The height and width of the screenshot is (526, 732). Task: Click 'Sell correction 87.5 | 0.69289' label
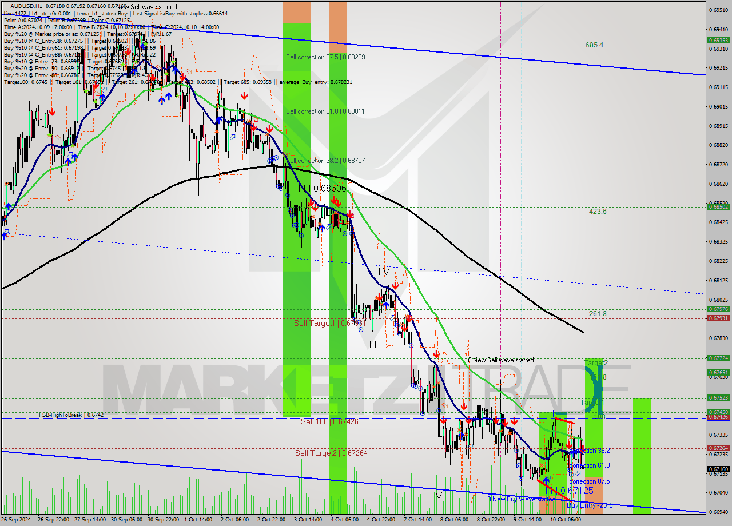point(325,57)
